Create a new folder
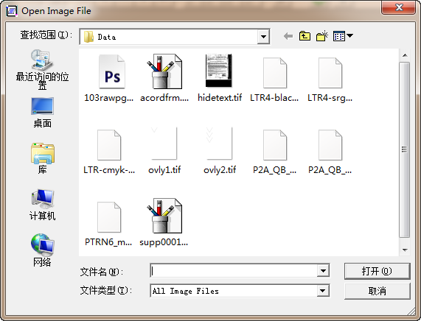 pos(322,36)
